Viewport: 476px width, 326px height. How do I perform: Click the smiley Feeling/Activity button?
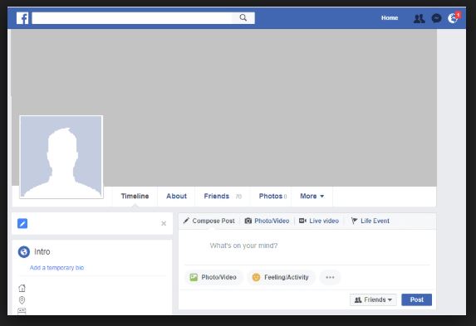point(281,277)
